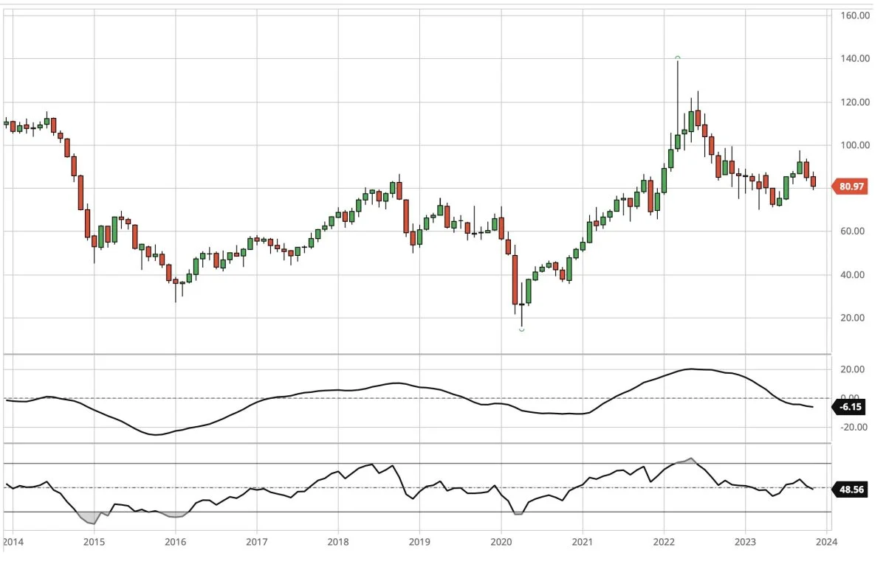Click the 120.00 price axis label
886x564 pixels.
point(854,102)
